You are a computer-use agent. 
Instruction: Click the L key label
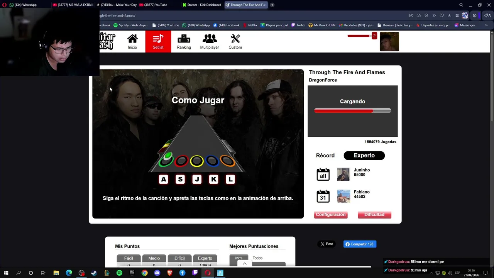click(x=230, y=179)
